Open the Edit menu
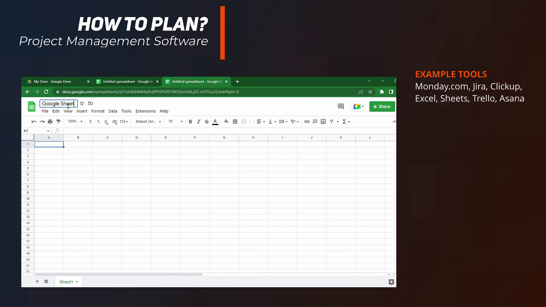This screenshot has height=307, width=546. click(x=56, y=111)
